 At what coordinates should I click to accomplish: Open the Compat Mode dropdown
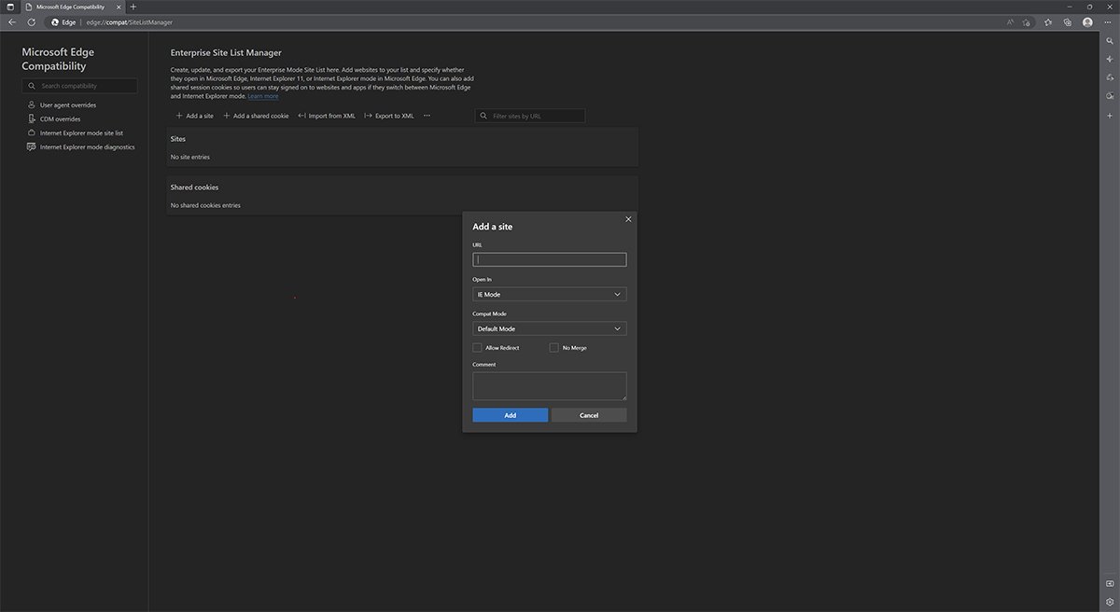[549, 327]
